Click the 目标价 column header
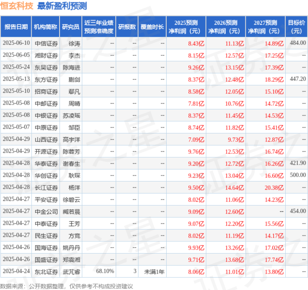 coord(296,27)
